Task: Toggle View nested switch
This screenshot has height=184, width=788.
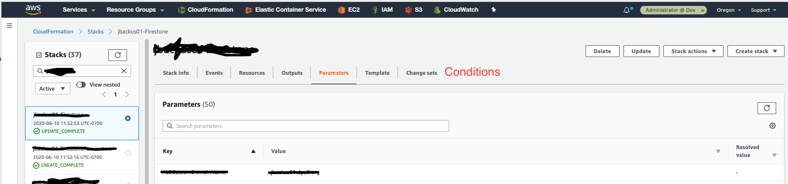Action: point(81,85)
